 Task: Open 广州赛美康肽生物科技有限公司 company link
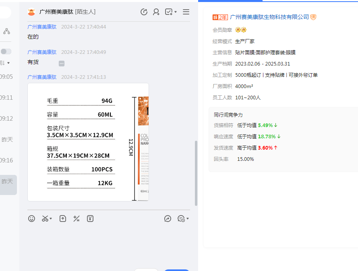pyautogui.click(x=269, y=17)
